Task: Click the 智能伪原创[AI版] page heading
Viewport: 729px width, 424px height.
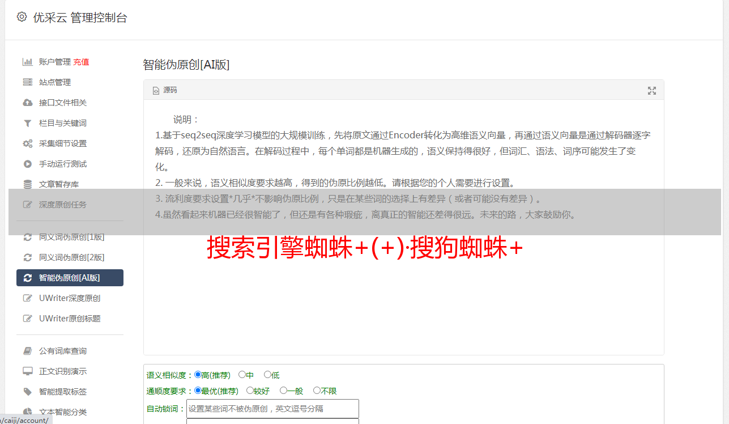Action: (x=186, y=65)
